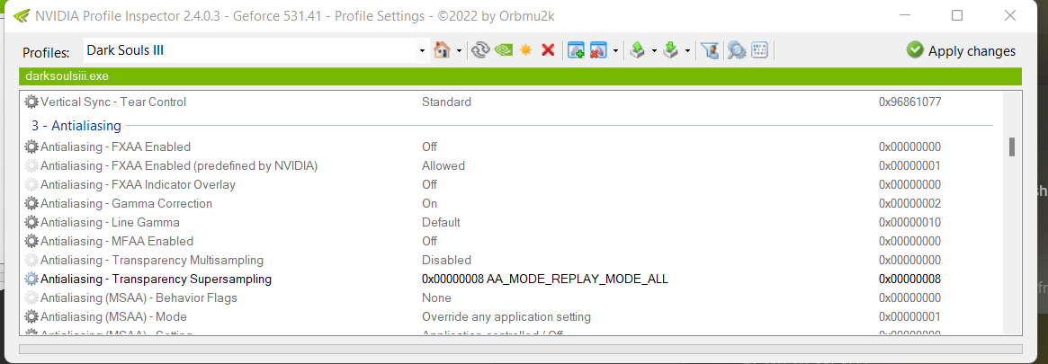Image resolution: width=1048 pixels, height=364 pixels.
Task: Open the import profile dropdown arrow
Action: pos(687,50)
